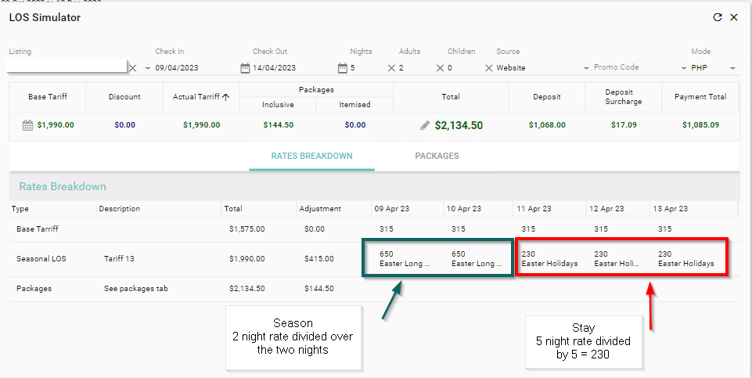The height and width of the screenshot is (378, 752).
Task: Clear the Children value with its X icon
Action: click(489, 68)
